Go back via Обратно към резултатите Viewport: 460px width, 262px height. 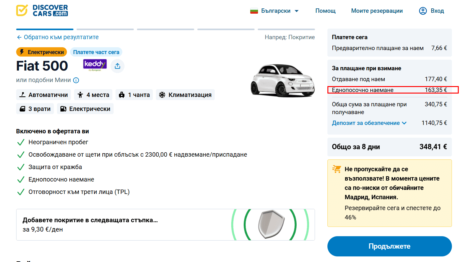click(x=58, y=37)
